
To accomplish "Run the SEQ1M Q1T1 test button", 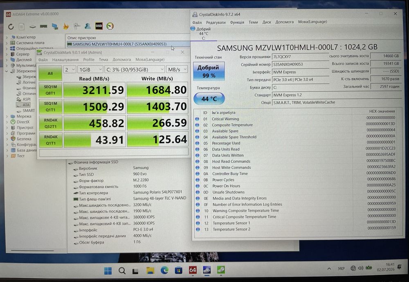I will pyautogui.click(x=50, y=106).
